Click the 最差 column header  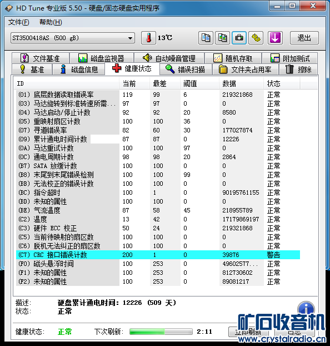[x=164, y=83]
